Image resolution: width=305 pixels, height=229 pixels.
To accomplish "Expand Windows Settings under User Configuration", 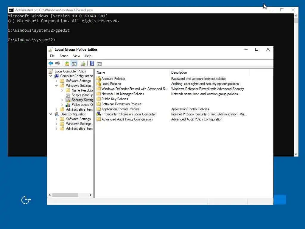I will pyautogui.click(x=56, y=124).
